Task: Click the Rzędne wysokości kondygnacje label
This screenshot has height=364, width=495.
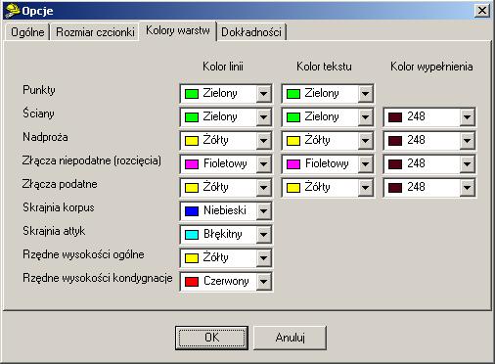Action: pyautogui.click(x=98, y=278)
